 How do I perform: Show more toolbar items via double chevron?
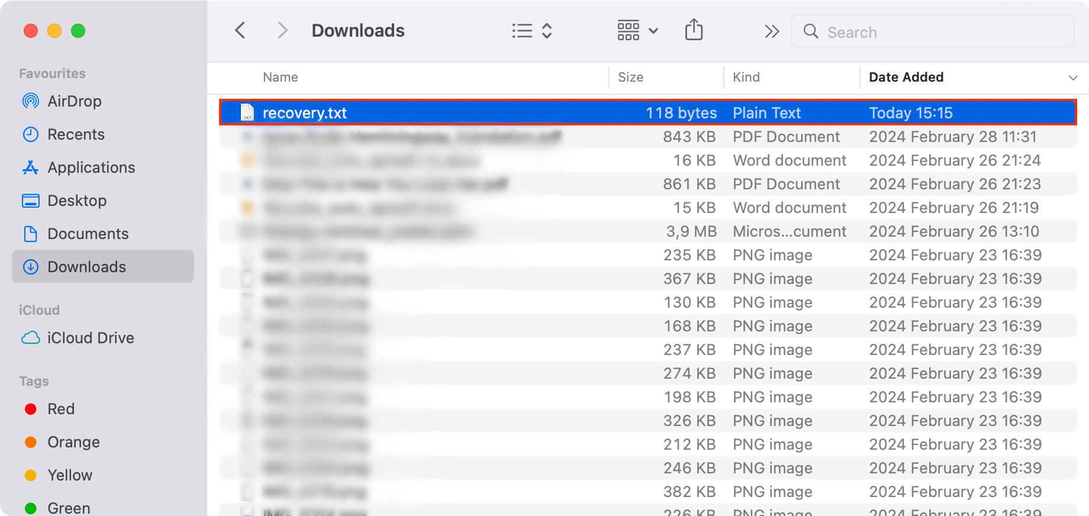[x=771, y=31]
